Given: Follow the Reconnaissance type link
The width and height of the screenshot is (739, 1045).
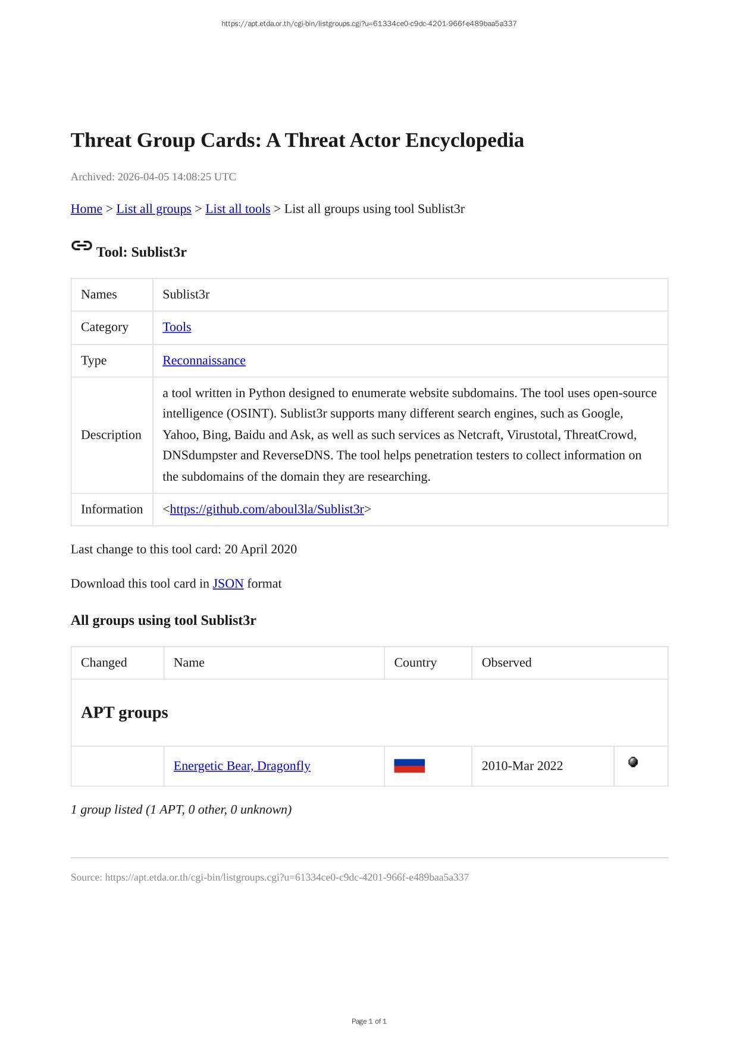Looking at the screenshot, I should click(203, 361).
